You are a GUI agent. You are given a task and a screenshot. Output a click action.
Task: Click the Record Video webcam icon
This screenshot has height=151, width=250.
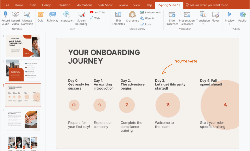coord(15,14)
